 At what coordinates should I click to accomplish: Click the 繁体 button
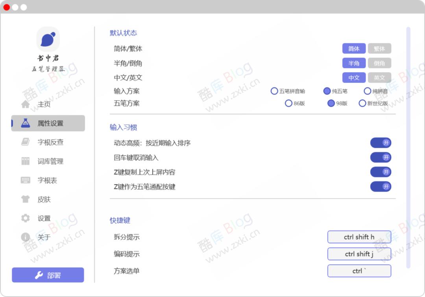[379, 48]
